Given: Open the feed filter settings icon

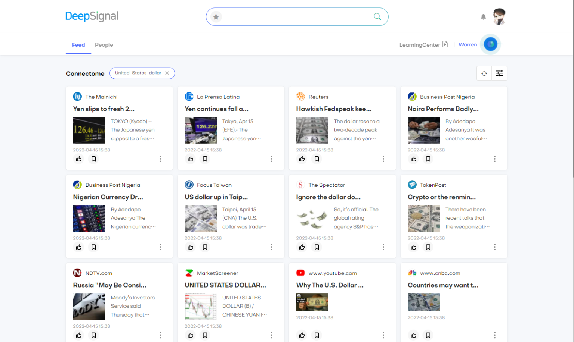Looking at the screenshot, I should coord(499,73).
